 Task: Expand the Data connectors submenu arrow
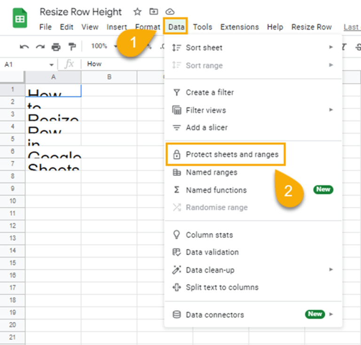pos(331,314)
